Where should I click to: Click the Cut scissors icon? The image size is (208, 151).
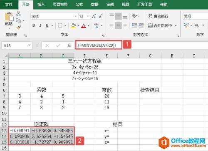(18, 14)
